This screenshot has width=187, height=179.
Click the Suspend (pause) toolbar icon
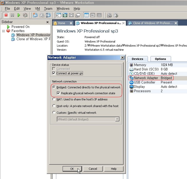coord(12,15)
